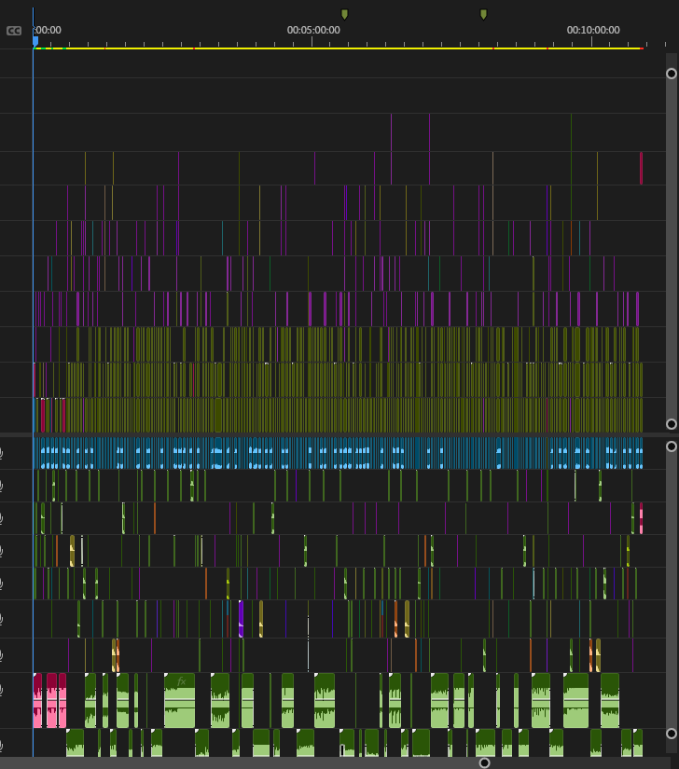Click the top handle of video scrollbar
The height and width of the screenshot is (769, 679).
tap(672, 74)
